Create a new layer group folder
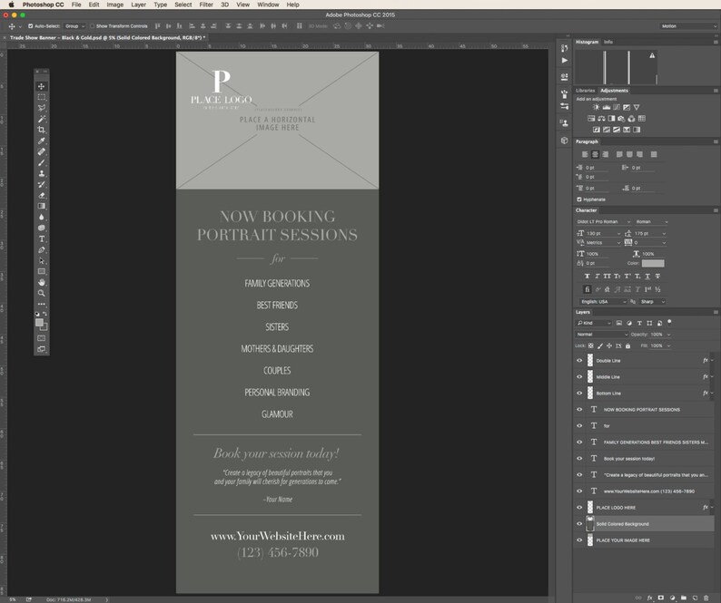The width and height of the screenshot is (721, 603). pos(684,598)
